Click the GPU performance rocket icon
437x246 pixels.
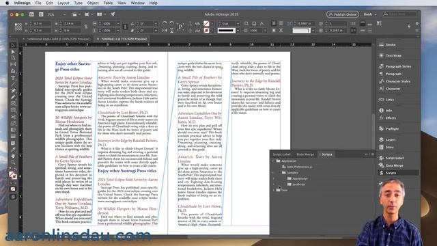(x=113, y=14)
